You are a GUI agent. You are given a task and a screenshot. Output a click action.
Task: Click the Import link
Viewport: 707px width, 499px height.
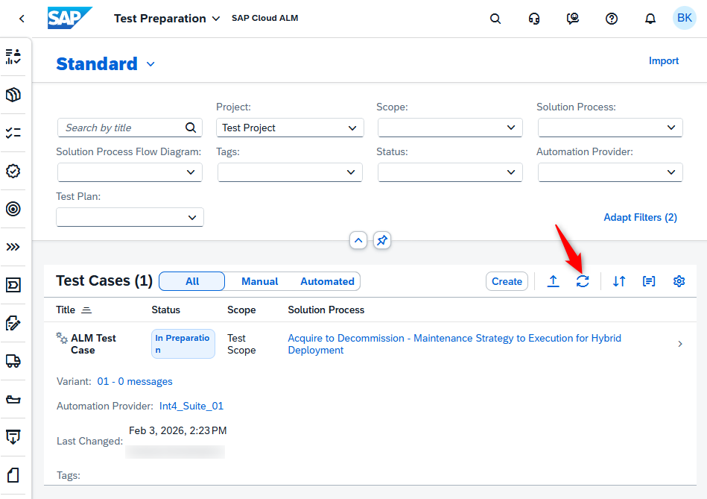tap(663, 60)
